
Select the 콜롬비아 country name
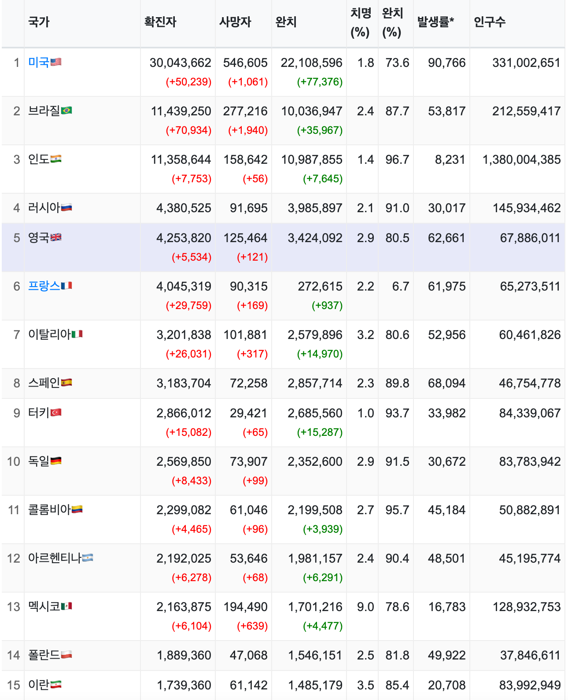(x=49, y=509)
